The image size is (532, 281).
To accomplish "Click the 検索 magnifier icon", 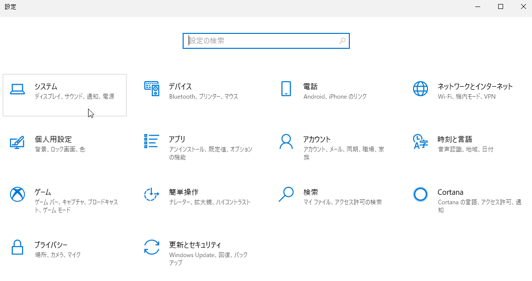I will point(286,194).
